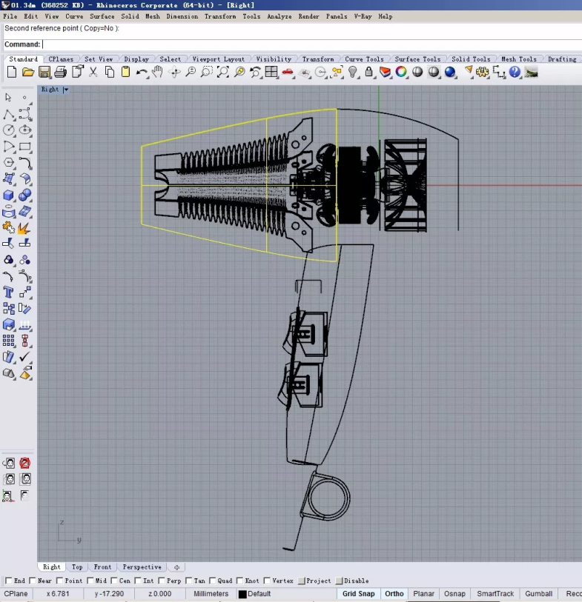Select the Pan view hand tool
582x602 pixels.
[158, 72]
